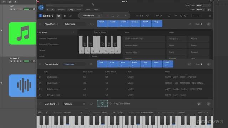The width and height of the screenshot is (228, 128).
Task: Select Artists category
Action: pos(42,56)
